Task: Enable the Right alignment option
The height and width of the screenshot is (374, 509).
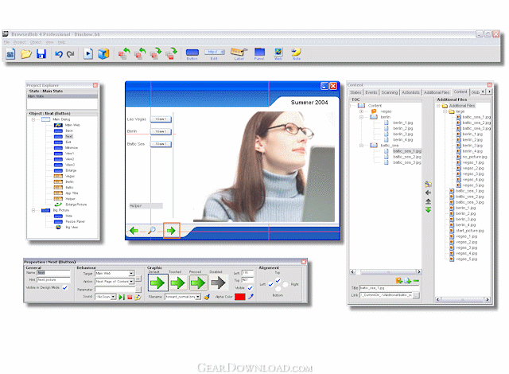Action: [286, 284]
